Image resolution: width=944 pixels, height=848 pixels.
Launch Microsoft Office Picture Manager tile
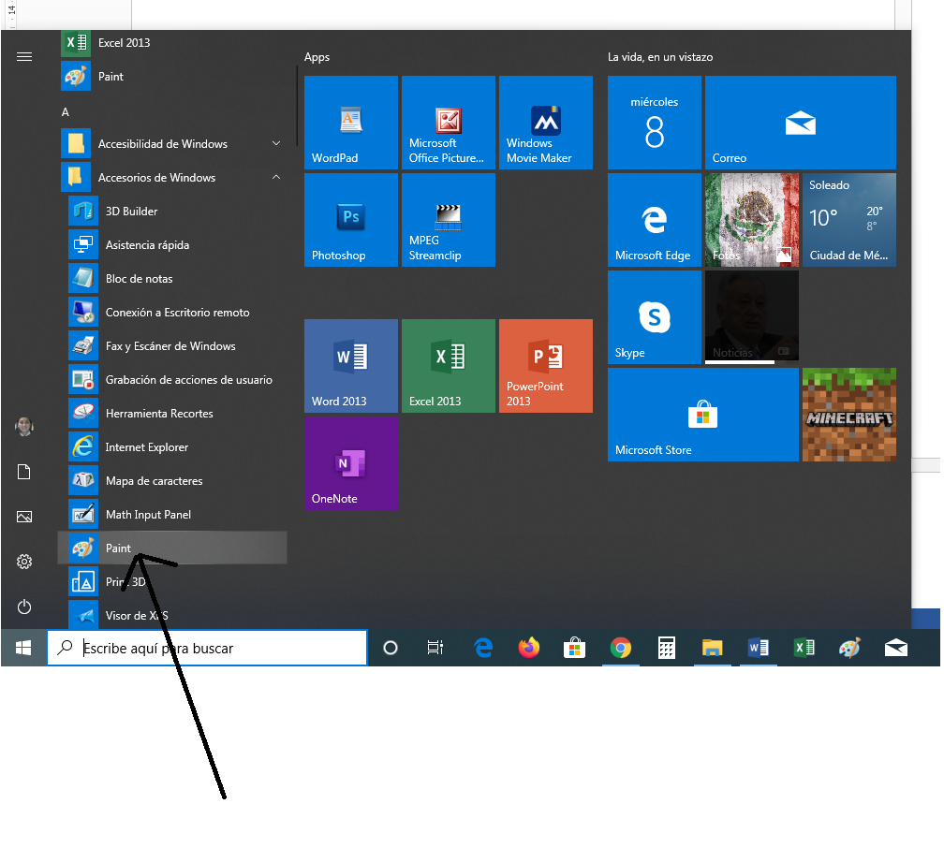[449, 123]
